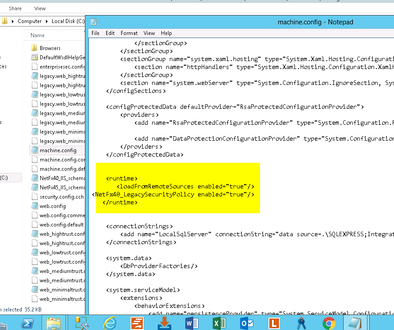394x330 pixels.
Task: Open the Notepad Help menu
Action: [x=166, y=33]
